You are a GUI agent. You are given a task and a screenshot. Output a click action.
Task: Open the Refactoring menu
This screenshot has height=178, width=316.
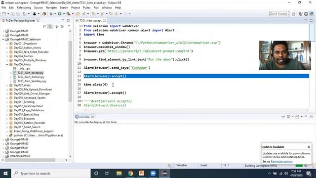pos(24,8)
